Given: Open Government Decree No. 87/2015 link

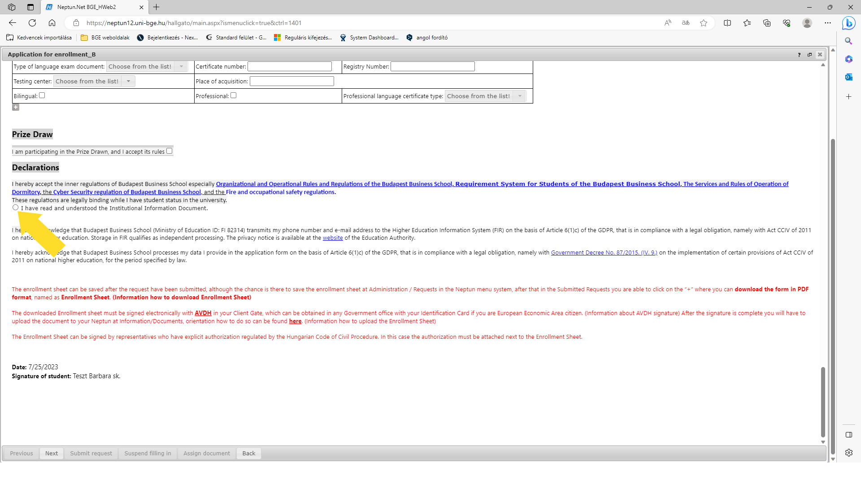Looking at the screenshot, I should [x=604, y=253].
